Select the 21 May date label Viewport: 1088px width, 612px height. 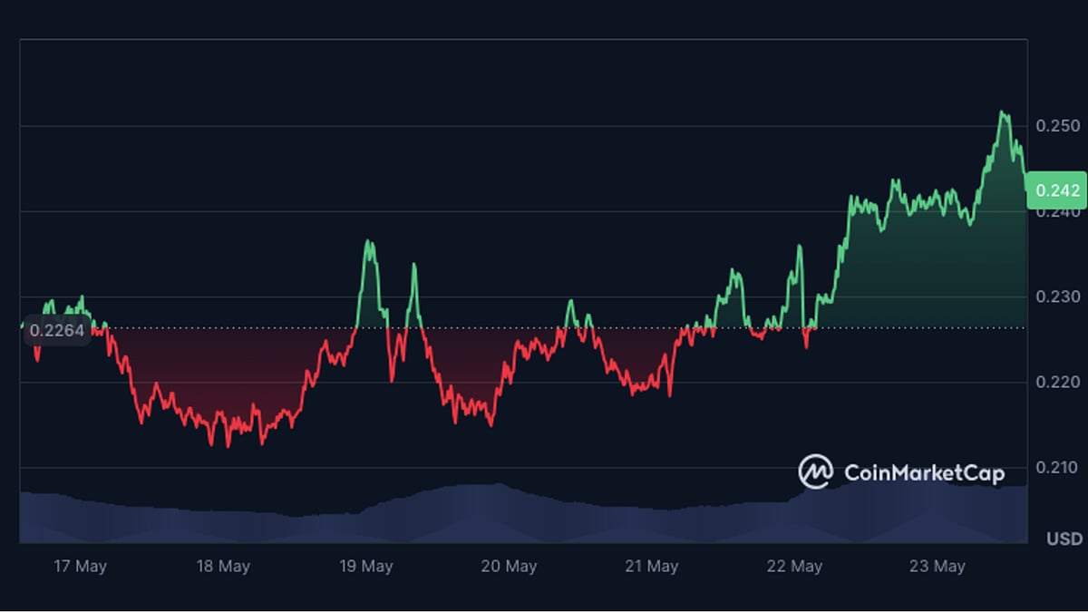click(x=653, y=566)
